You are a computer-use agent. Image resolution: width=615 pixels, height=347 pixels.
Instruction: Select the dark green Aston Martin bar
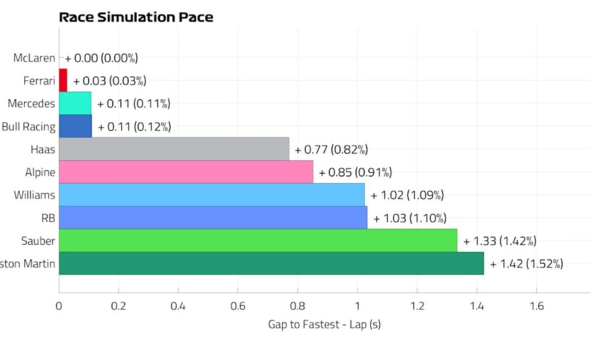coord(271,263)
